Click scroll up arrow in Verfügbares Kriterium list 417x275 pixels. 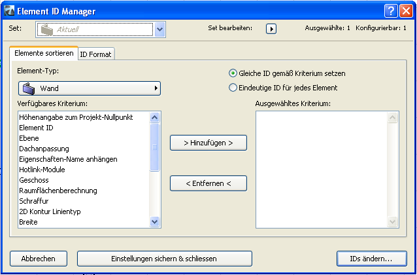[154, 117]
